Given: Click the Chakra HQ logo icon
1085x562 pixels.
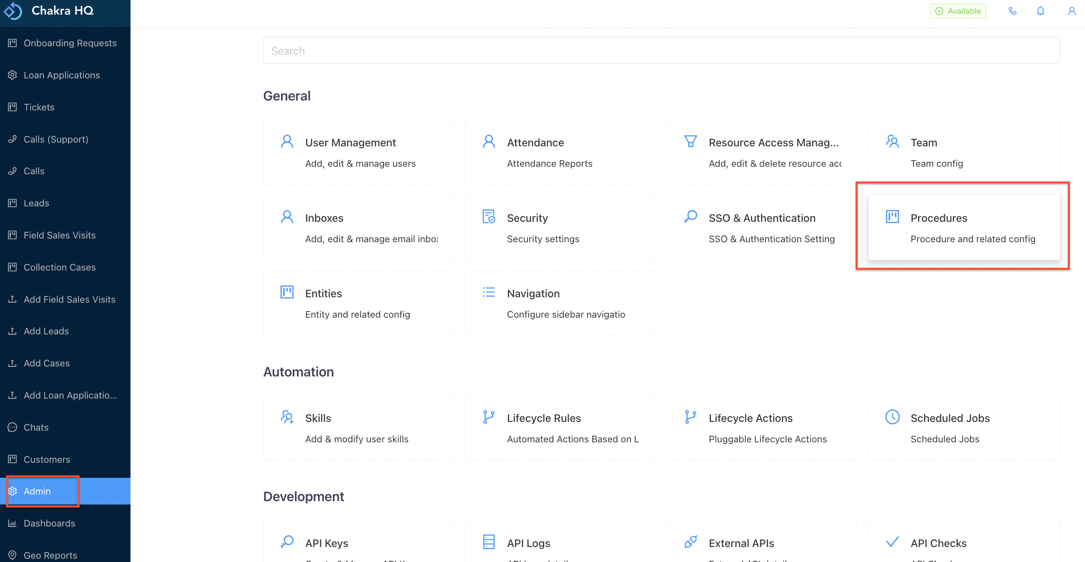Looking at the screenshot, I should (13, 10).
